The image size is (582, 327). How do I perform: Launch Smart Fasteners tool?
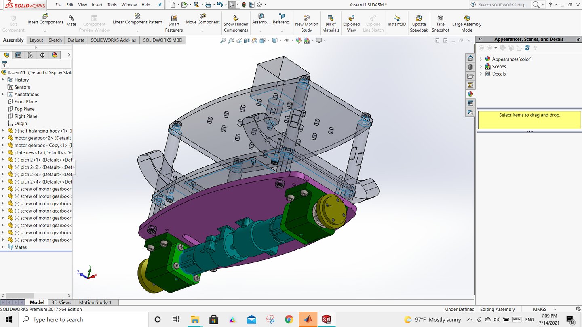click(174, 24)
